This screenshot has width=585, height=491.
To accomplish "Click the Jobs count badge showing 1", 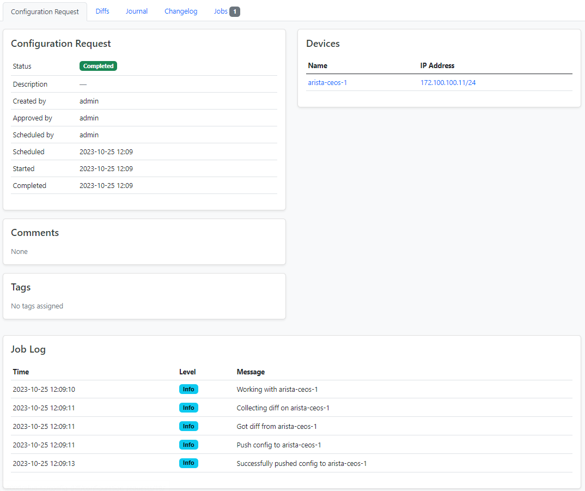I will 235,11.
